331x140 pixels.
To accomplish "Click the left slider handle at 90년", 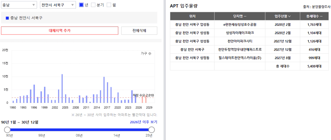I will (7, 130).
